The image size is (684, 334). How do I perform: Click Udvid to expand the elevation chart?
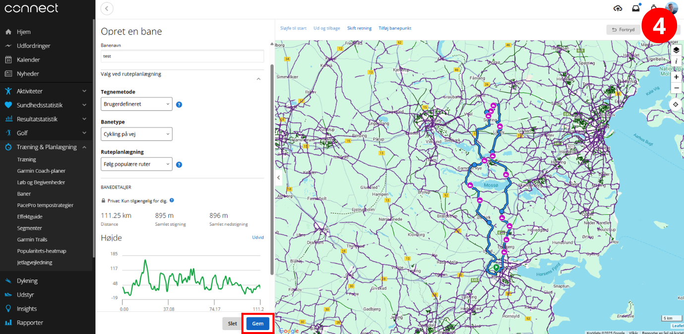tap(258, 237)
